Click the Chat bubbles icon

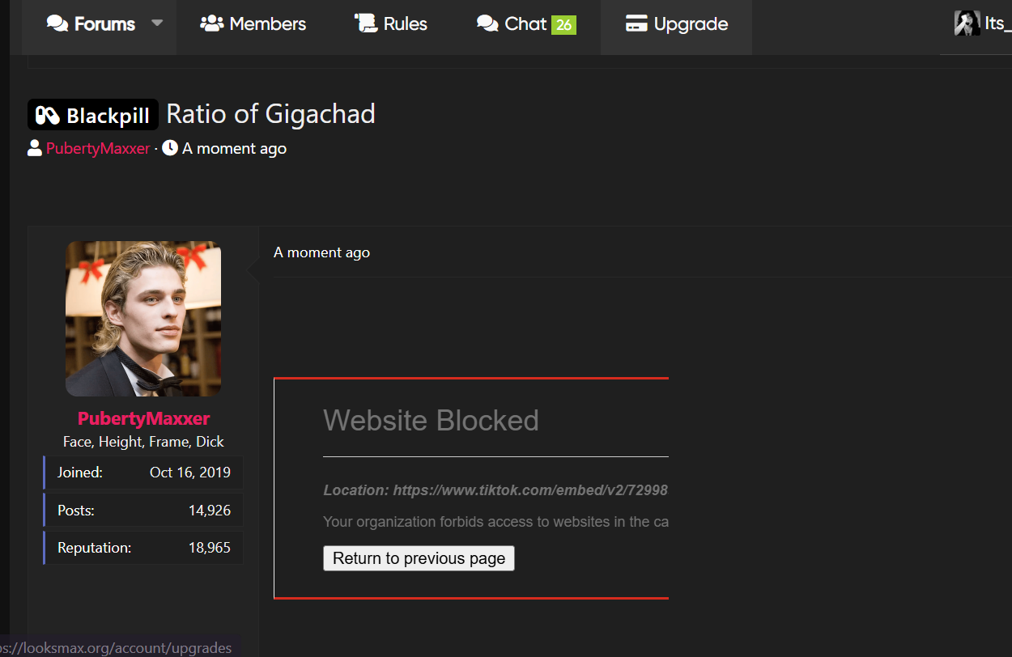487,24
